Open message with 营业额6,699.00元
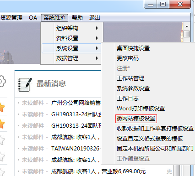Screen dimensions: 195x176 (98, 171)
